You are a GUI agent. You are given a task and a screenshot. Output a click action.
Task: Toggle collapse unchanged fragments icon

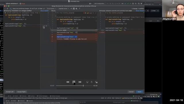(71, 9)
